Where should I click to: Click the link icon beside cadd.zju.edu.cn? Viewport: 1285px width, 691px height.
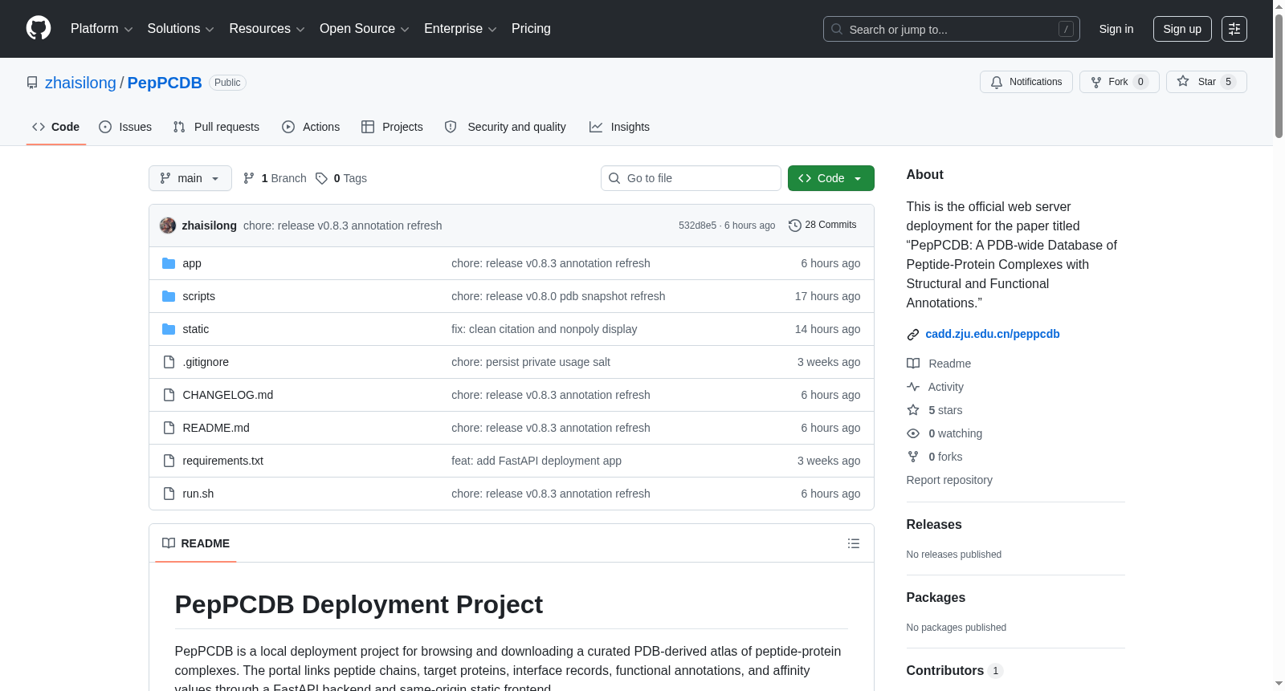pyautogui.click(x=913, y=335)
